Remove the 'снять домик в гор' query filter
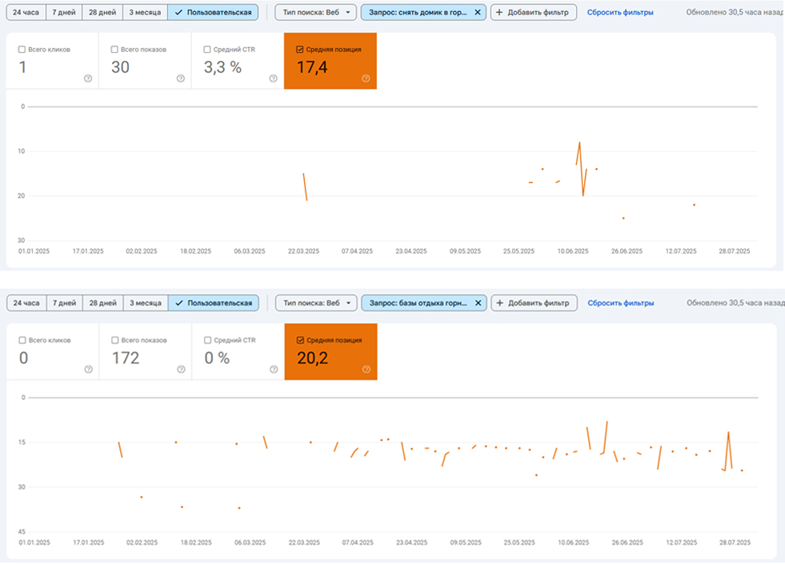The height and width of the screenshot is (564, 785). [478, 13]
